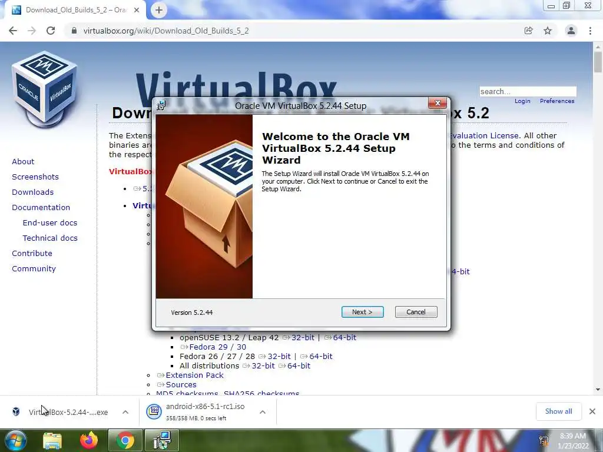603x452 pixels.
Task: Select the Download_Old_Builds_5_2 browser tab
Action: [x=75, y=10]
